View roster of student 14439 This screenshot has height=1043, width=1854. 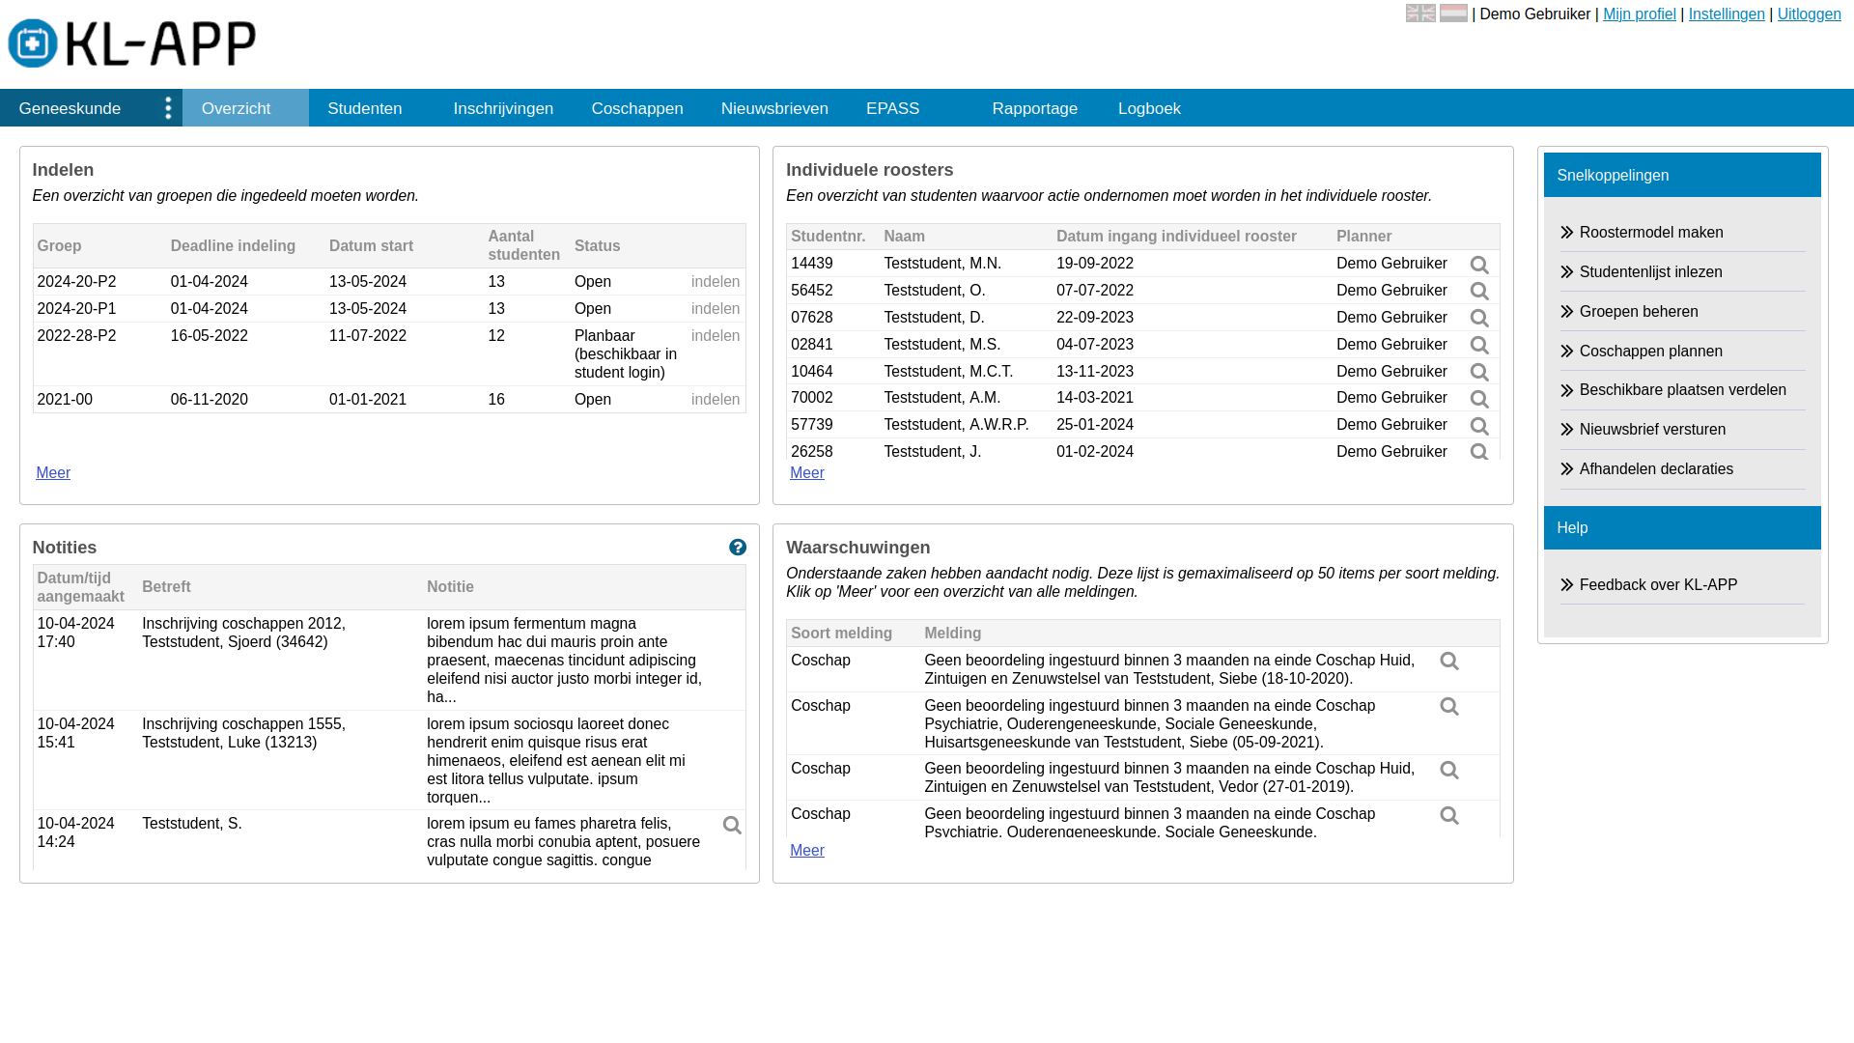point(1479,265)
